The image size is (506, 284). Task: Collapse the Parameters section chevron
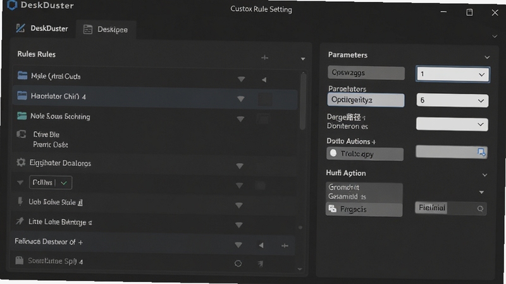point(487,57)
